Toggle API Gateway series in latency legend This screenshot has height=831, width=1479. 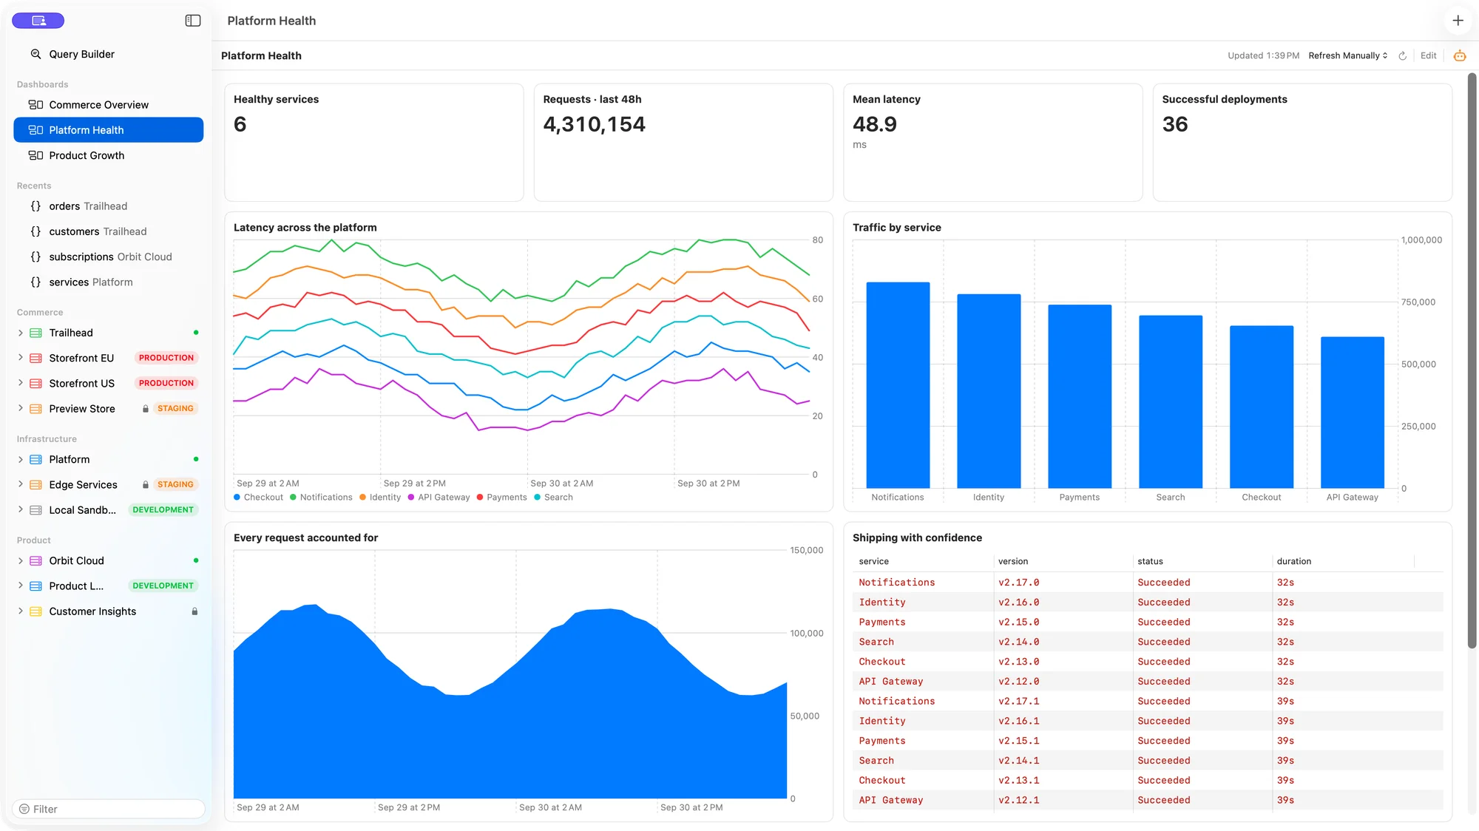pyautogui.click(x=439, y=498)
